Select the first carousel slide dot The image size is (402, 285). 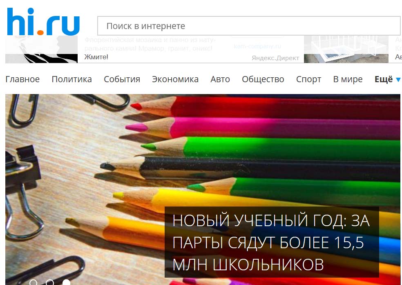[33, 282]
